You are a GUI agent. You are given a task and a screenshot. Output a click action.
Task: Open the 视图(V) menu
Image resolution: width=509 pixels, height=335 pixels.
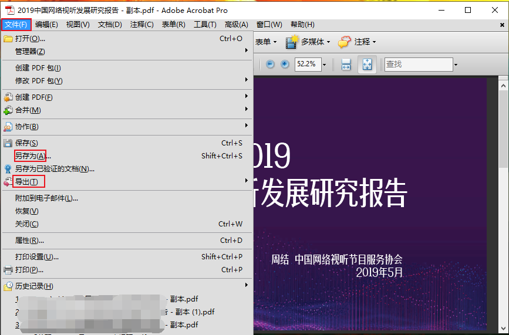[78, 25]
